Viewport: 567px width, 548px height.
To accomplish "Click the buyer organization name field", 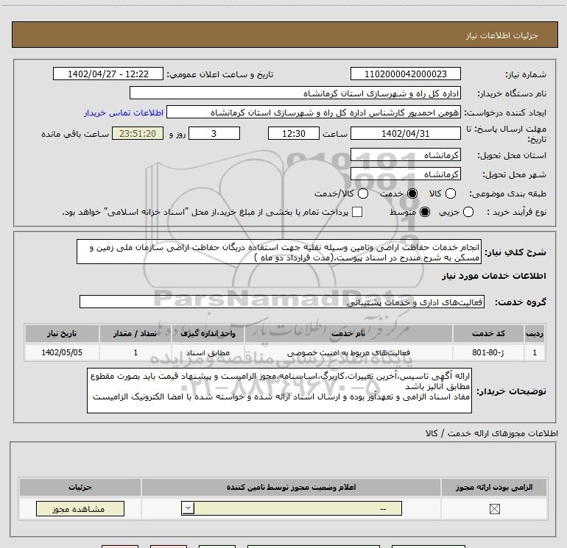I will tap(295, 93).
